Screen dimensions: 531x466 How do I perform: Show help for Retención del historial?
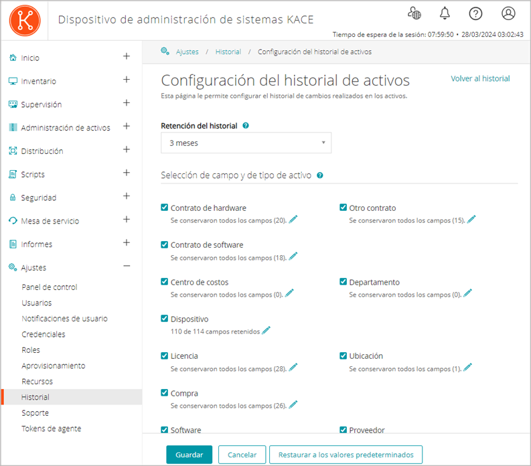pyautogui.click(x=246, y=126)
